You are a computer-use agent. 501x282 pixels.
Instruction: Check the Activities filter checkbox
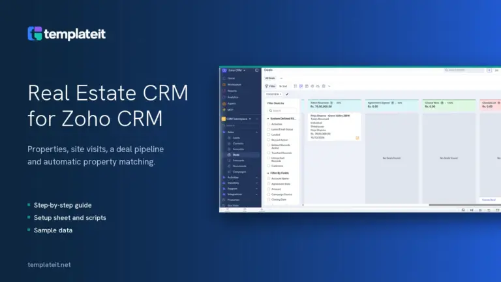point(269,124)
